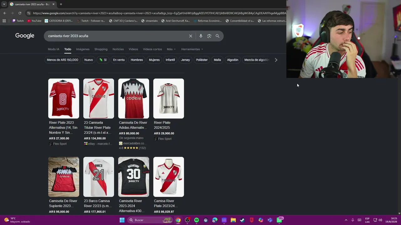Open File Explorer from the taskbar
The width and height of the screenshot is (401, 225).
[x=233, y=220]
